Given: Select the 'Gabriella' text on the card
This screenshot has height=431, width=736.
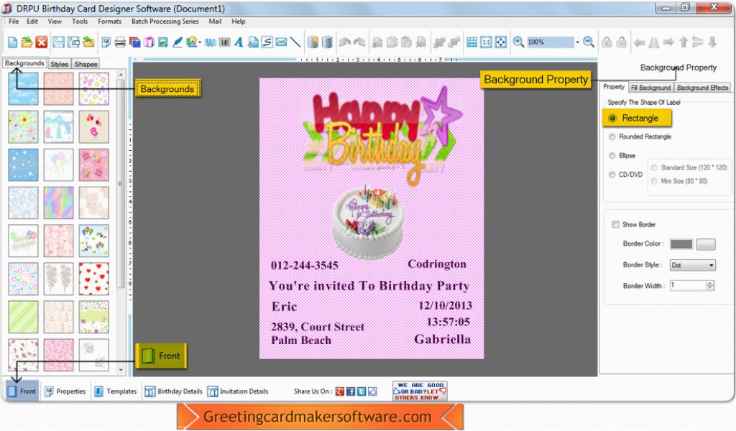Looking at the screenshot, I should (442, 339).
